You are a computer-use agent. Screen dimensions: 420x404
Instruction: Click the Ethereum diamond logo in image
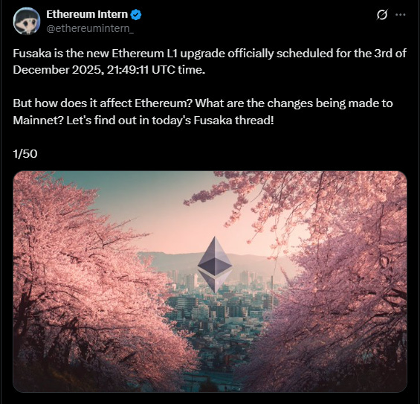(x=215, y=264)
